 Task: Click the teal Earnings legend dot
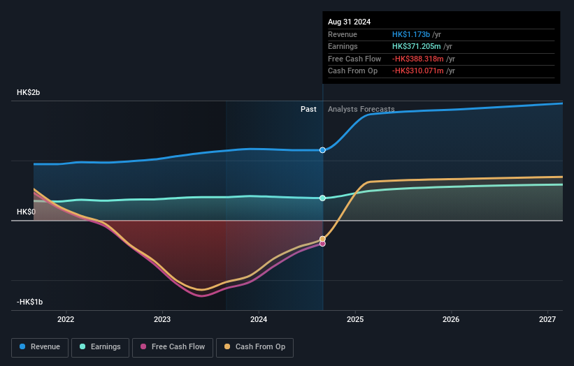(82, 346)
